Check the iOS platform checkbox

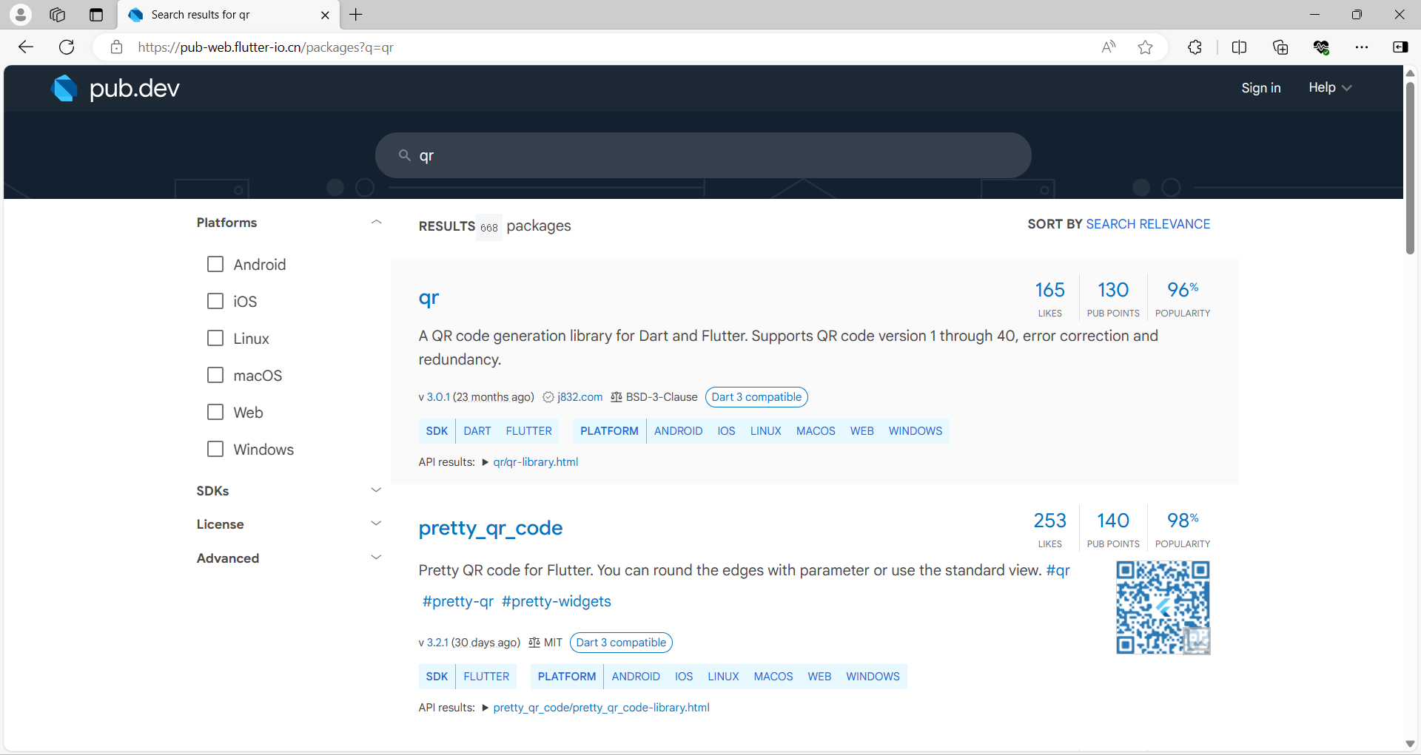pyautogui.click(x=215, y=301)
